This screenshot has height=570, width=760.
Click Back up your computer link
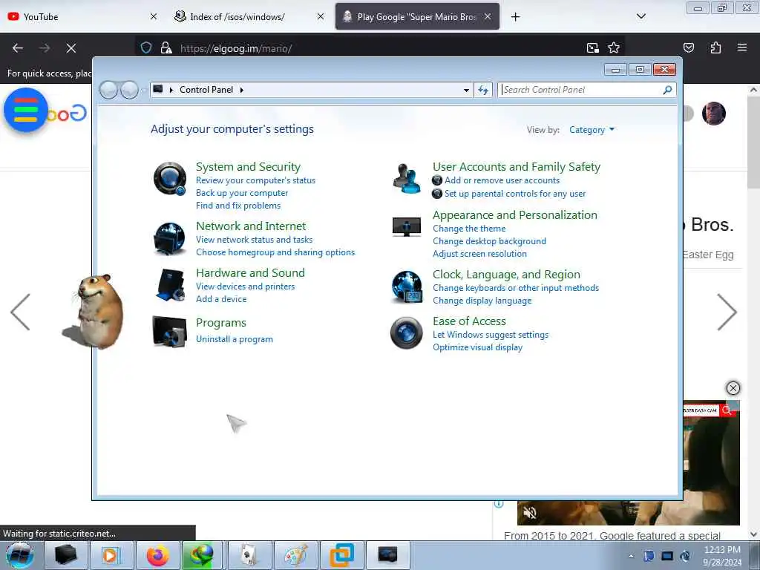pos(242,193)
